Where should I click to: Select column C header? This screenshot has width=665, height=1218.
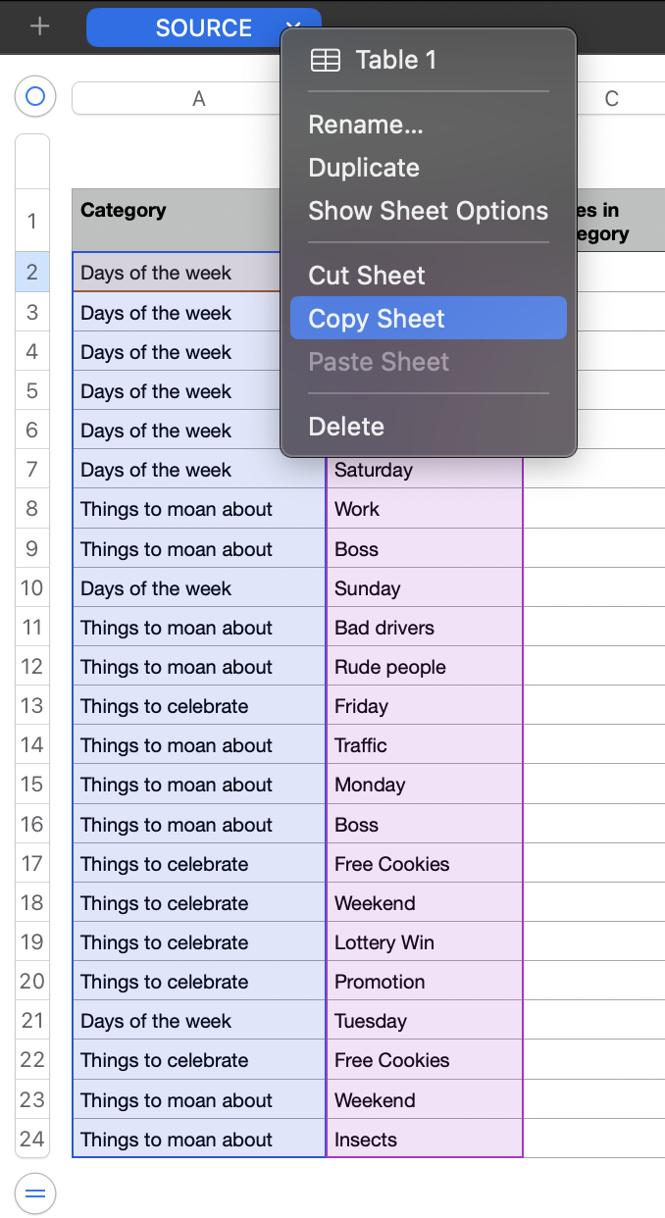[x=612, y=98]
